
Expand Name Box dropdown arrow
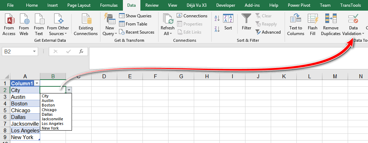35,52
